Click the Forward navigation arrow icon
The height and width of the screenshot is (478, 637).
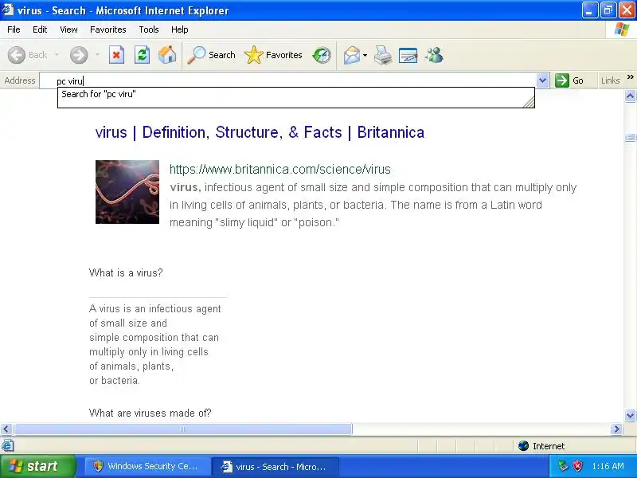(79, 55)
